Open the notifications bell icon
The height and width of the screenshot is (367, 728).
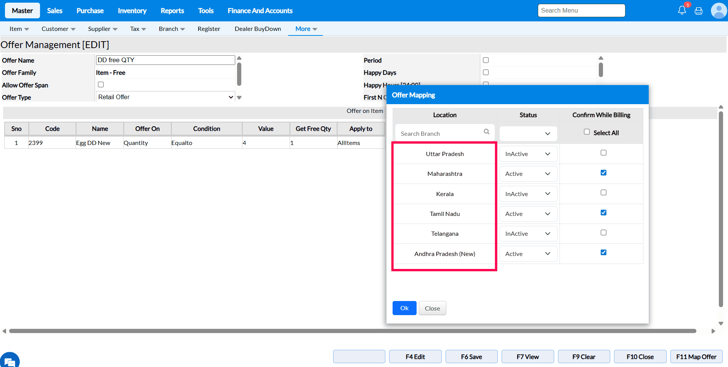click(682, 10)
